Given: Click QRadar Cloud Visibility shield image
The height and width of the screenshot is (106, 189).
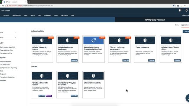Looking at the screenshot, I should pos(93,76).
